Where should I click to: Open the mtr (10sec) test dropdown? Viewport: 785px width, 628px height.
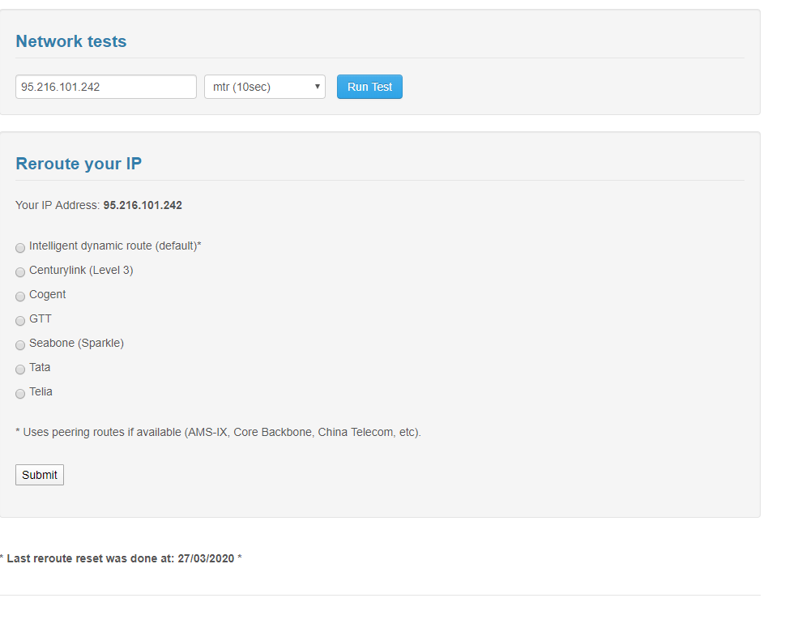(258, 87)
